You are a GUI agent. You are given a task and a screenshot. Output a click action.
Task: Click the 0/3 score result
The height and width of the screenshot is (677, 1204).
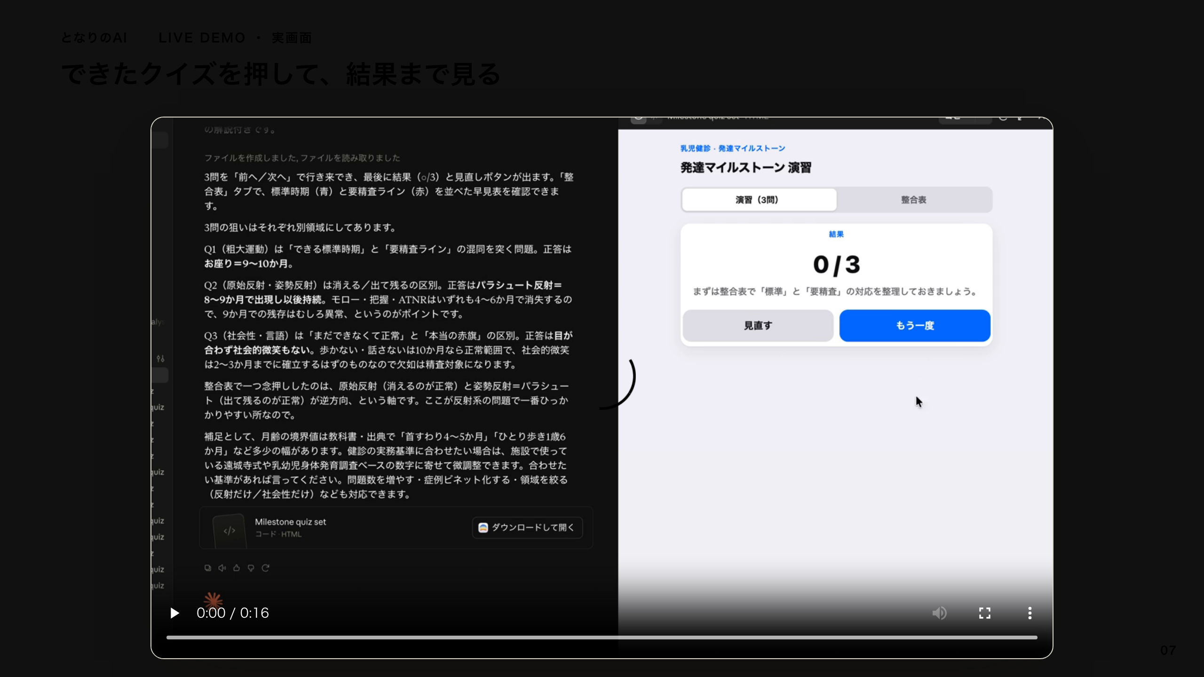pos(836,265)
